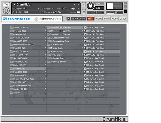This screenshot has height=123, width=161.
Task: Click the Tune value field 0.00
Action: (98, 8)
